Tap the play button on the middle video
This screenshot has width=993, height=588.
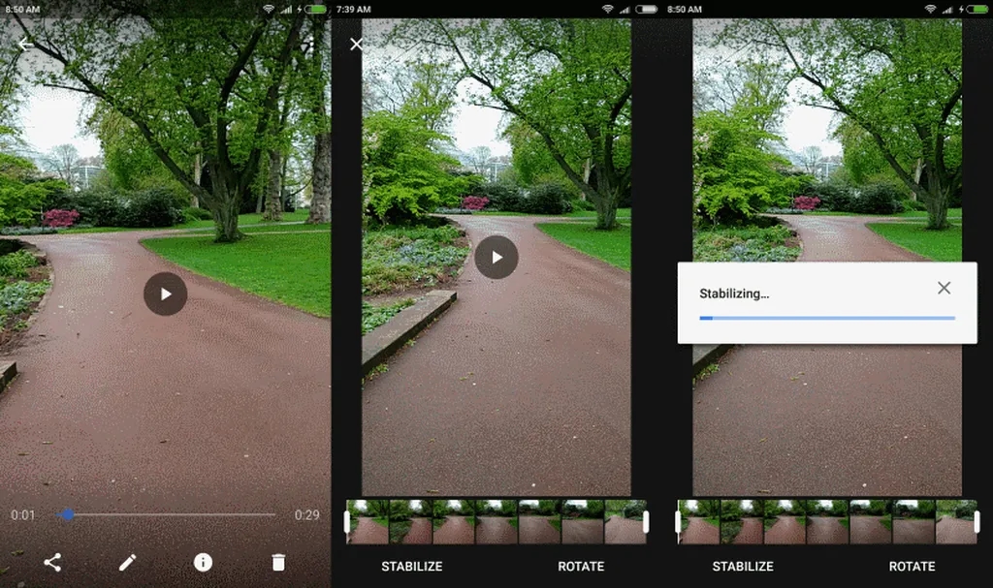click(496, 257)
